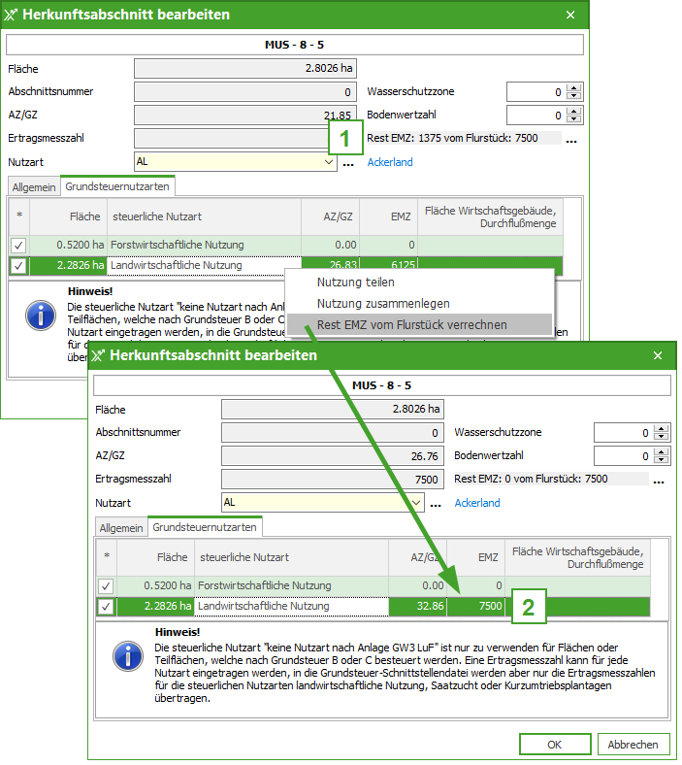
Task: Click the ellipsis button beside Rest EMZ: 1375
Action: tap(571, 139)
